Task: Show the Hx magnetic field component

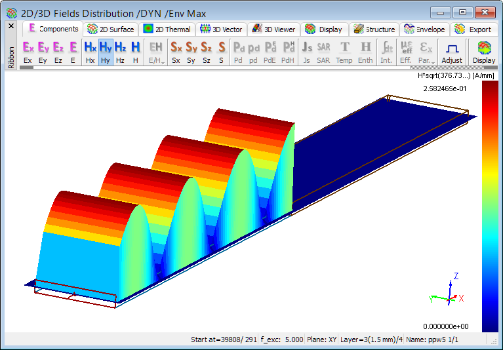Action: tap(90, 52)
